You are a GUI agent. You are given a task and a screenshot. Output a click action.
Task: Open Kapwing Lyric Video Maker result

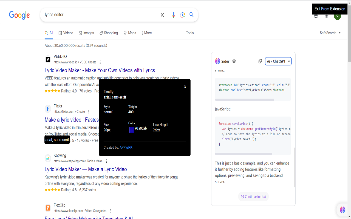(x=86, y=169)
